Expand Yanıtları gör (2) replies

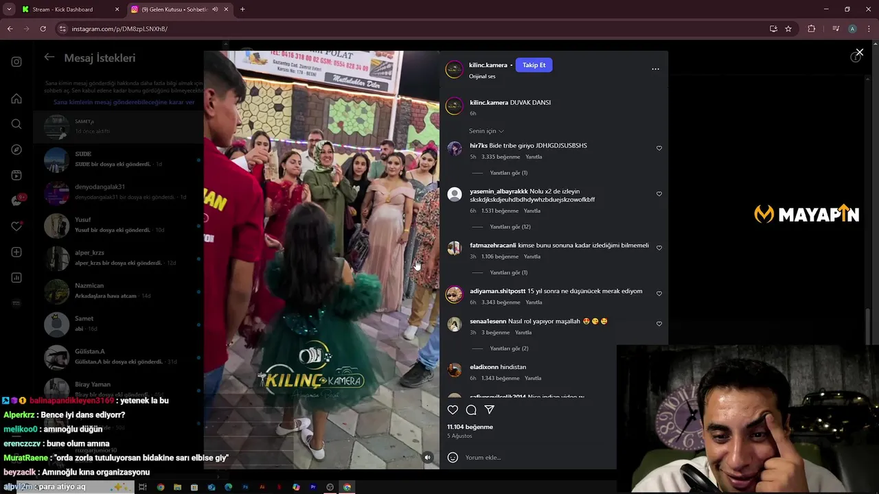[509, 349]
